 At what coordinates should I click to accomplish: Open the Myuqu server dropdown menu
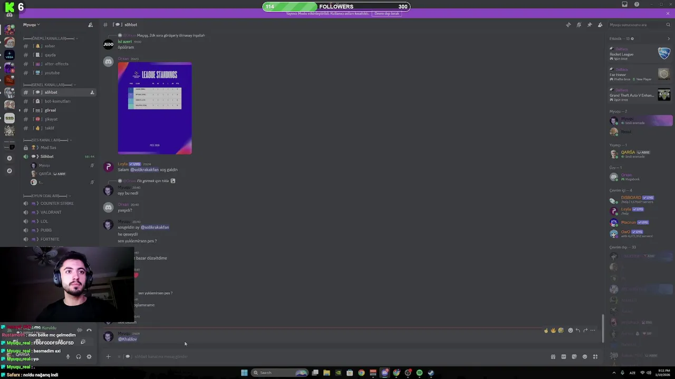[32, 25]
